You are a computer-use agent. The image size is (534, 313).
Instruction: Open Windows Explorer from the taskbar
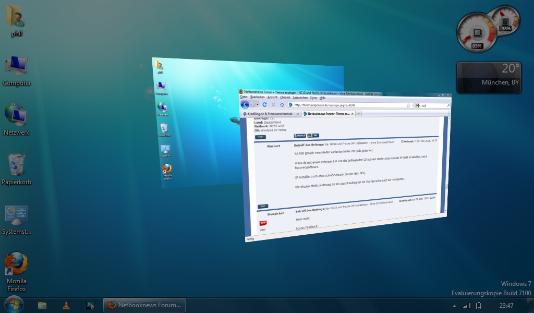tap(42, 305)
